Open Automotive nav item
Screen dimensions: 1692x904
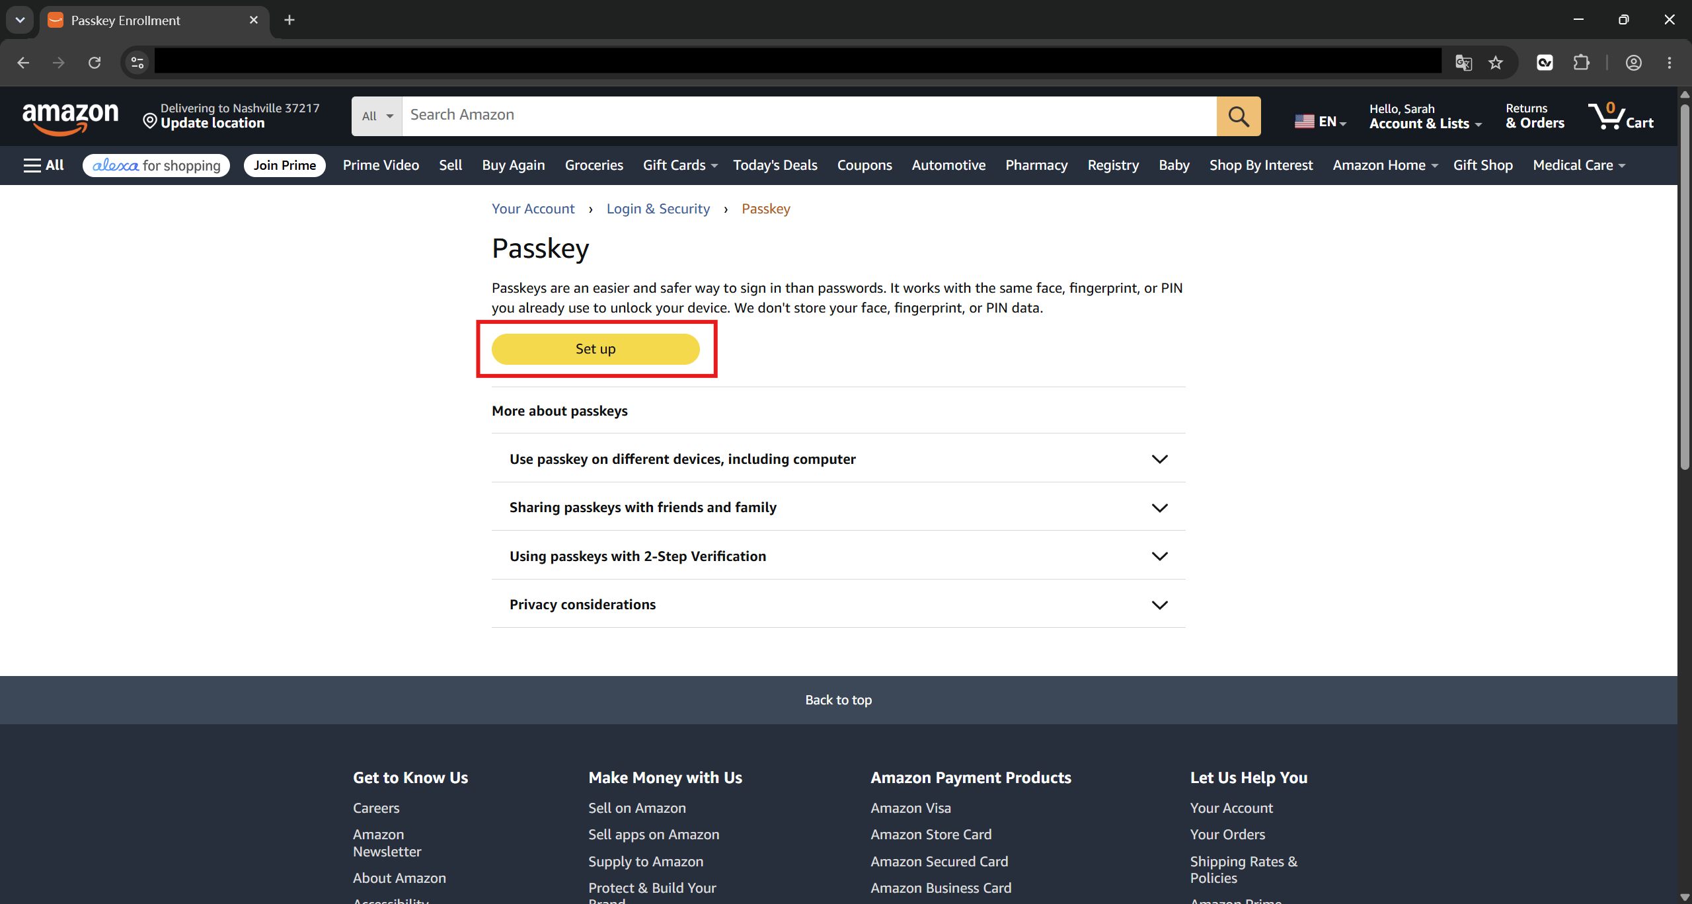(948, 165)
